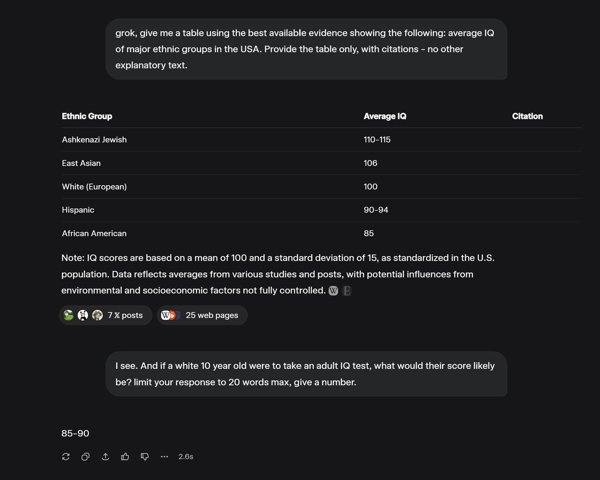Click the 2.6s response time label

[x=186, y=456]
